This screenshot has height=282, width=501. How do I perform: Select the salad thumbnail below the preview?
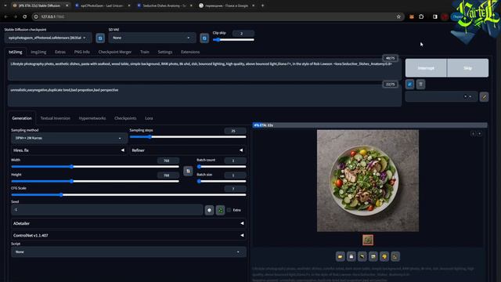coord(368,240)
